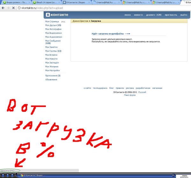Click the first round quick launch icon
Screen dimensions: 191x178
[3, 175]
